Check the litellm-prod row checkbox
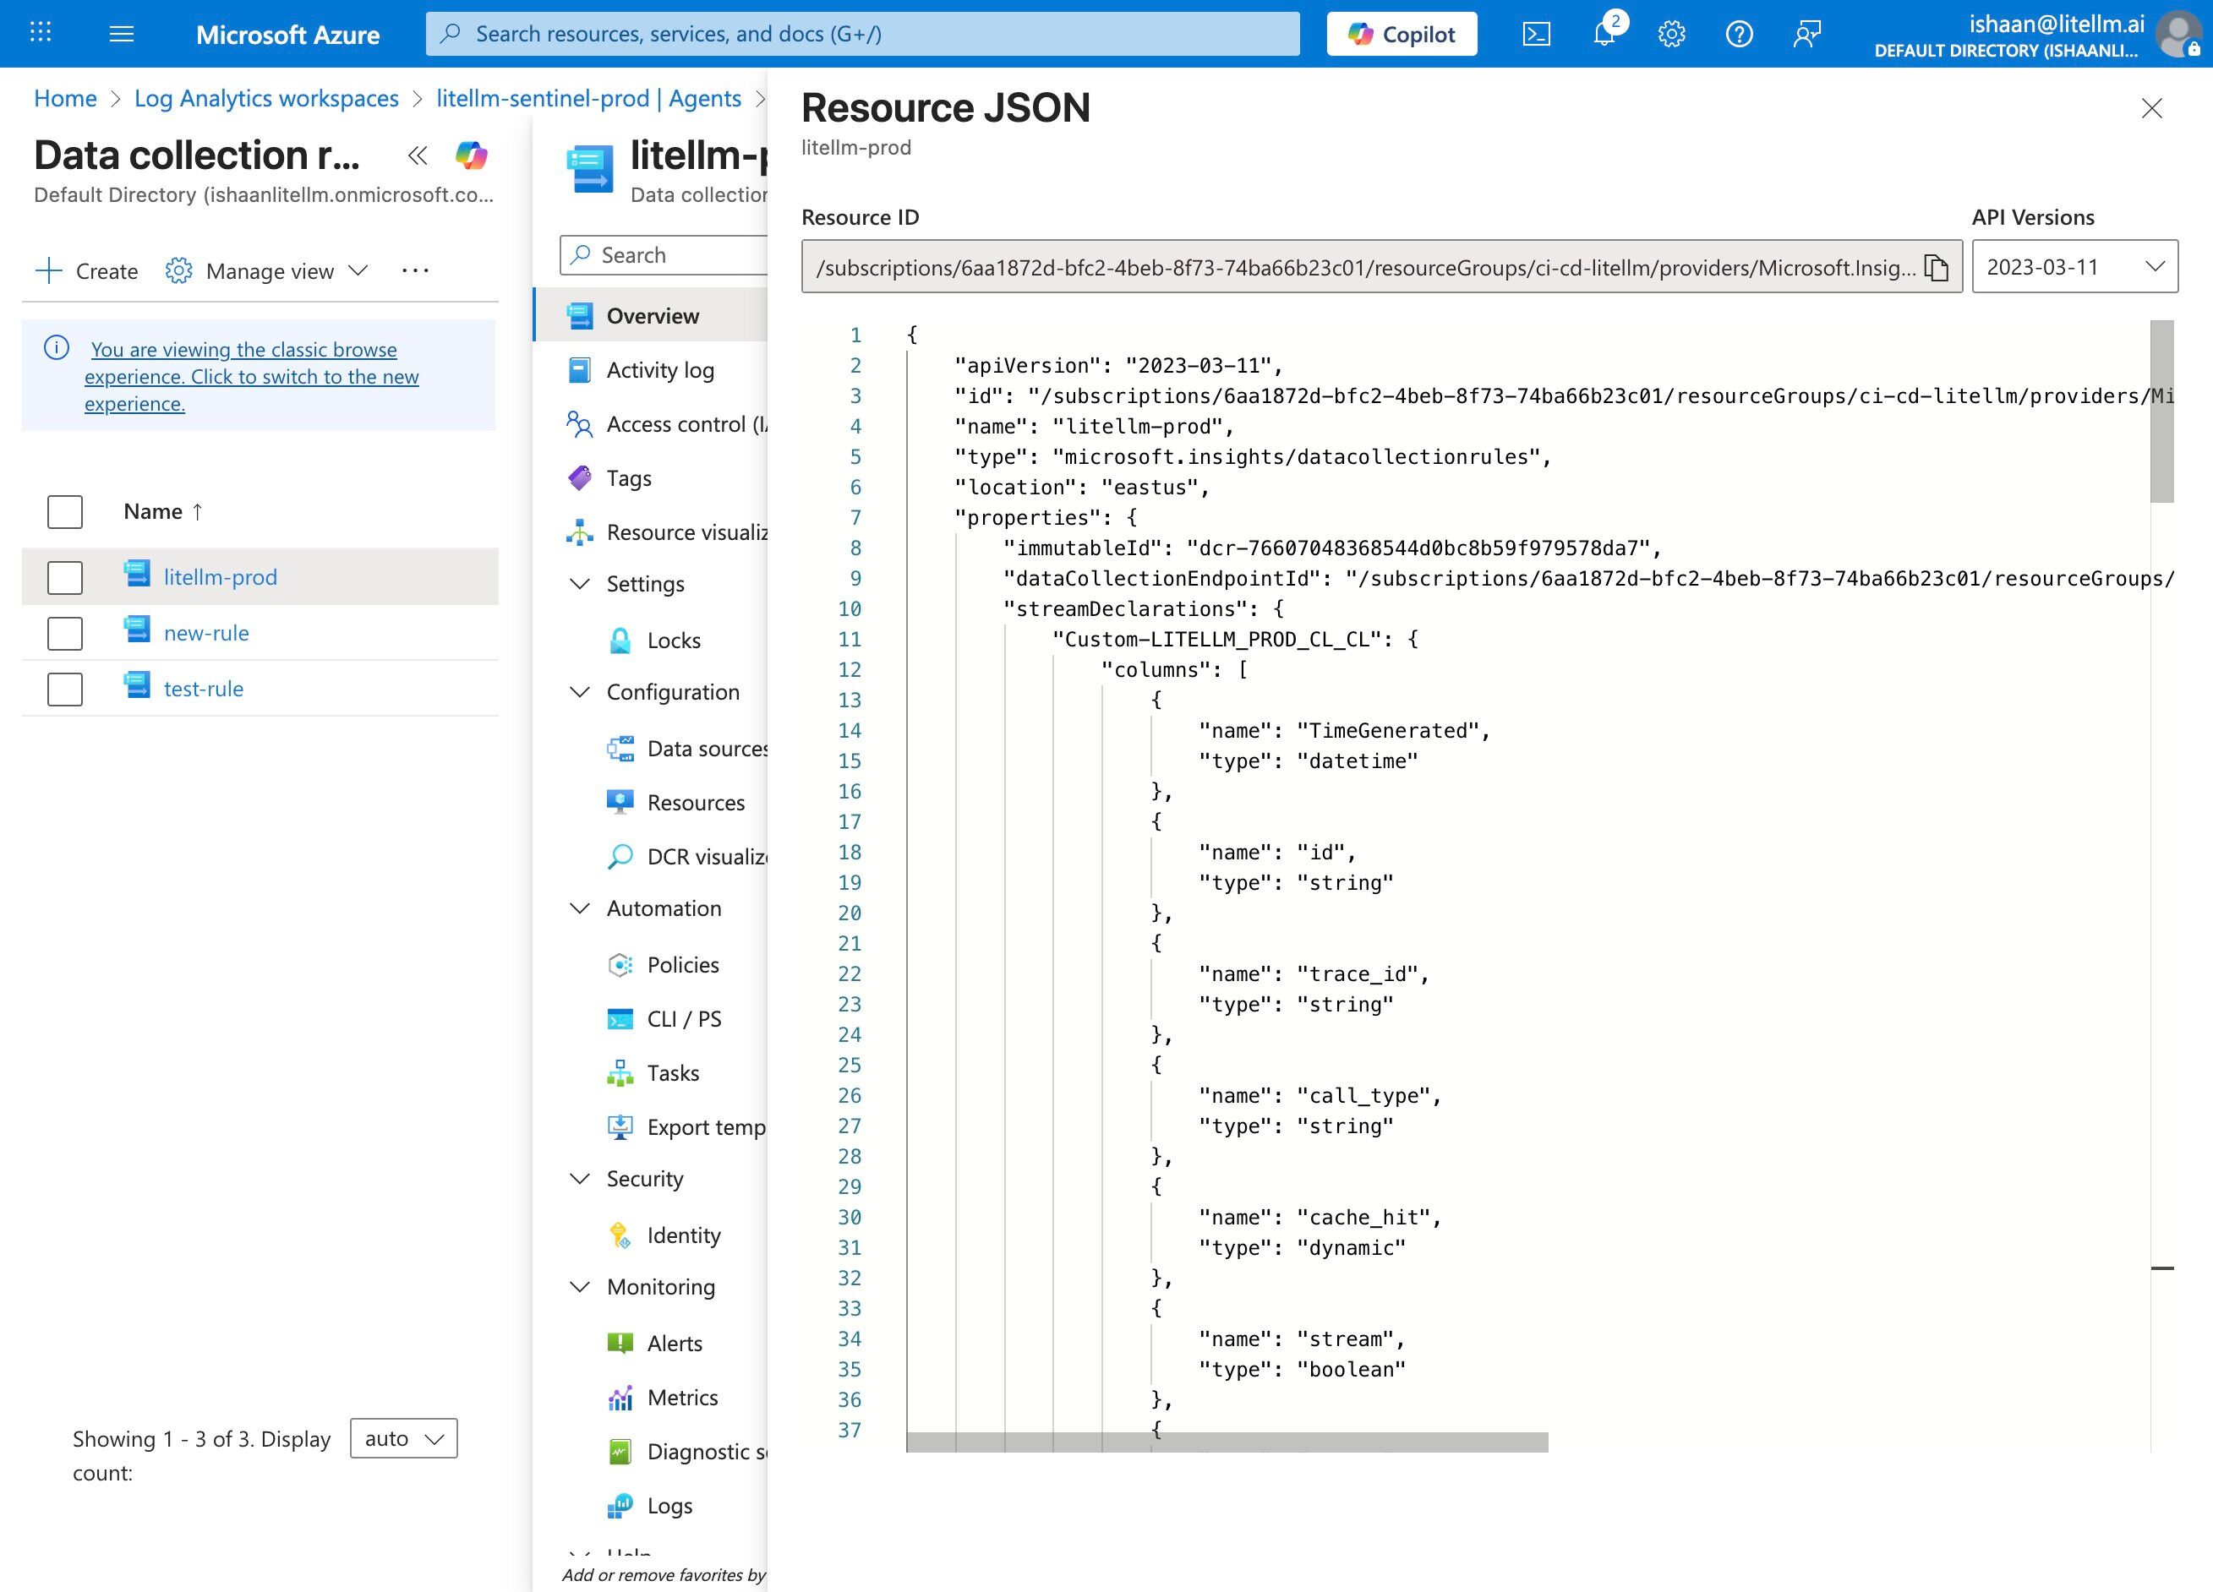The height and width of the screenshot is (1592, 2213). (x=65, y=577)
